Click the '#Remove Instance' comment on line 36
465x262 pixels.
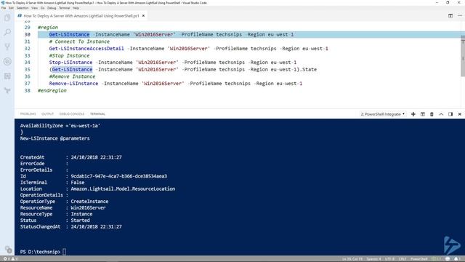[x=72, y=76]
